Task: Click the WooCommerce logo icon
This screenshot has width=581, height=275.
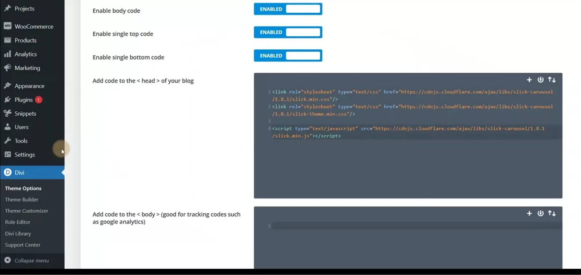Action: tap(7, 26)
